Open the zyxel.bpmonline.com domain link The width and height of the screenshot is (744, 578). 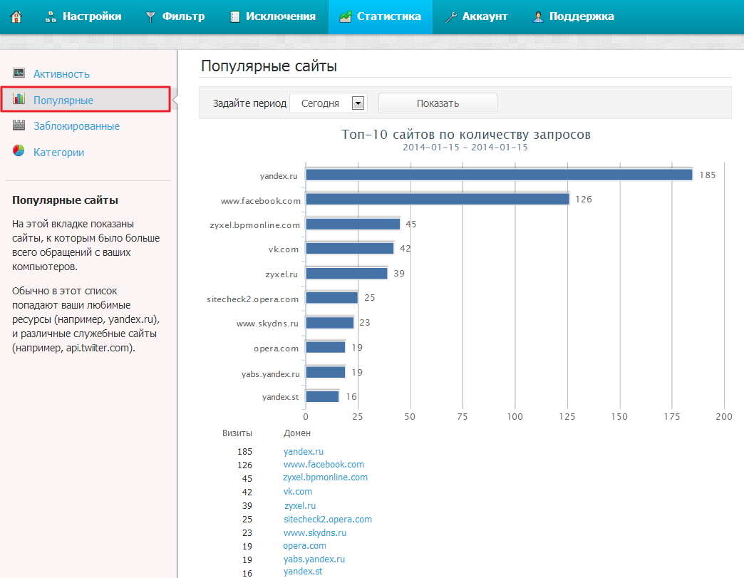tap(325, 478)
